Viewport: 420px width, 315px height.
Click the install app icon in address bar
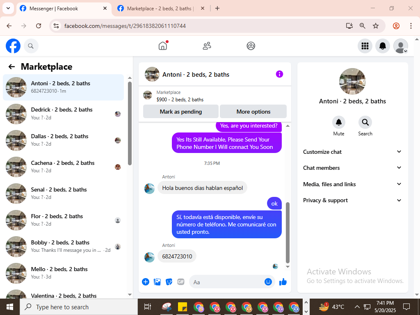point(349,26)
